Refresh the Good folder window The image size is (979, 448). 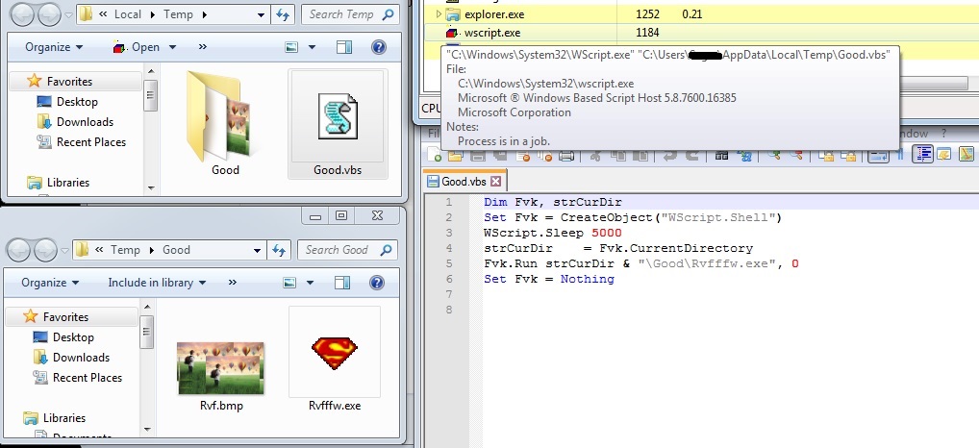[x=279, y=250]
